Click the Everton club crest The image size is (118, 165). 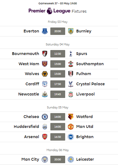45,31
